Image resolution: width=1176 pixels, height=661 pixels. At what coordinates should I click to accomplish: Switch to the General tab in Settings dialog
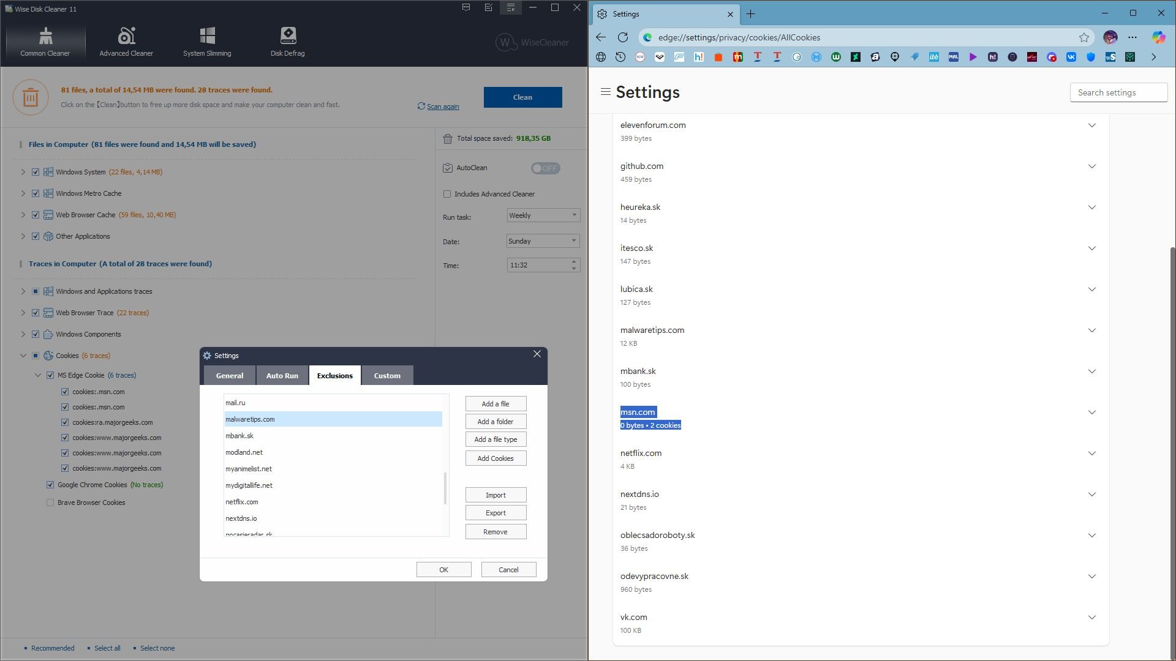[230, 376]
